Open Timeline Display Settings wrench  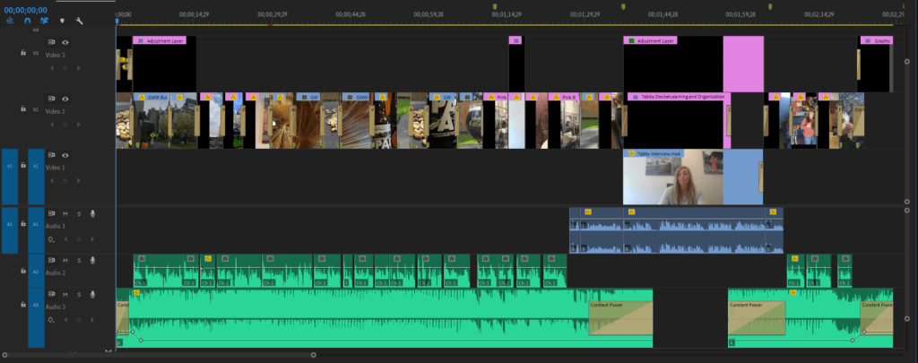pos(79,20)
